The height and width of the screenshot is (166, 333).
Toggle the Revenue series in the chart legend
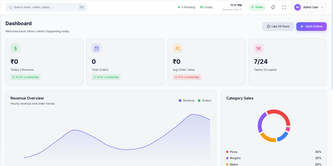186,100
